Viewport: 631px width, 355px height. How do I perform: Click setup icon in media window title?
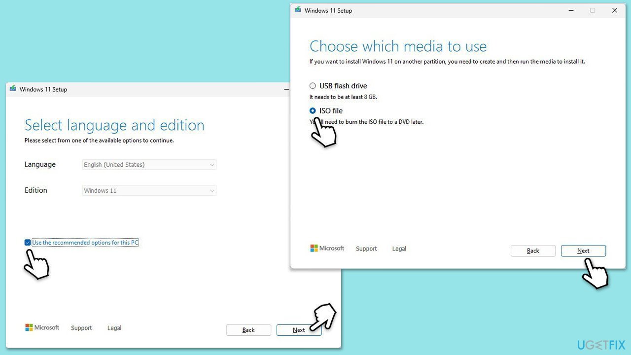(298, 10)
